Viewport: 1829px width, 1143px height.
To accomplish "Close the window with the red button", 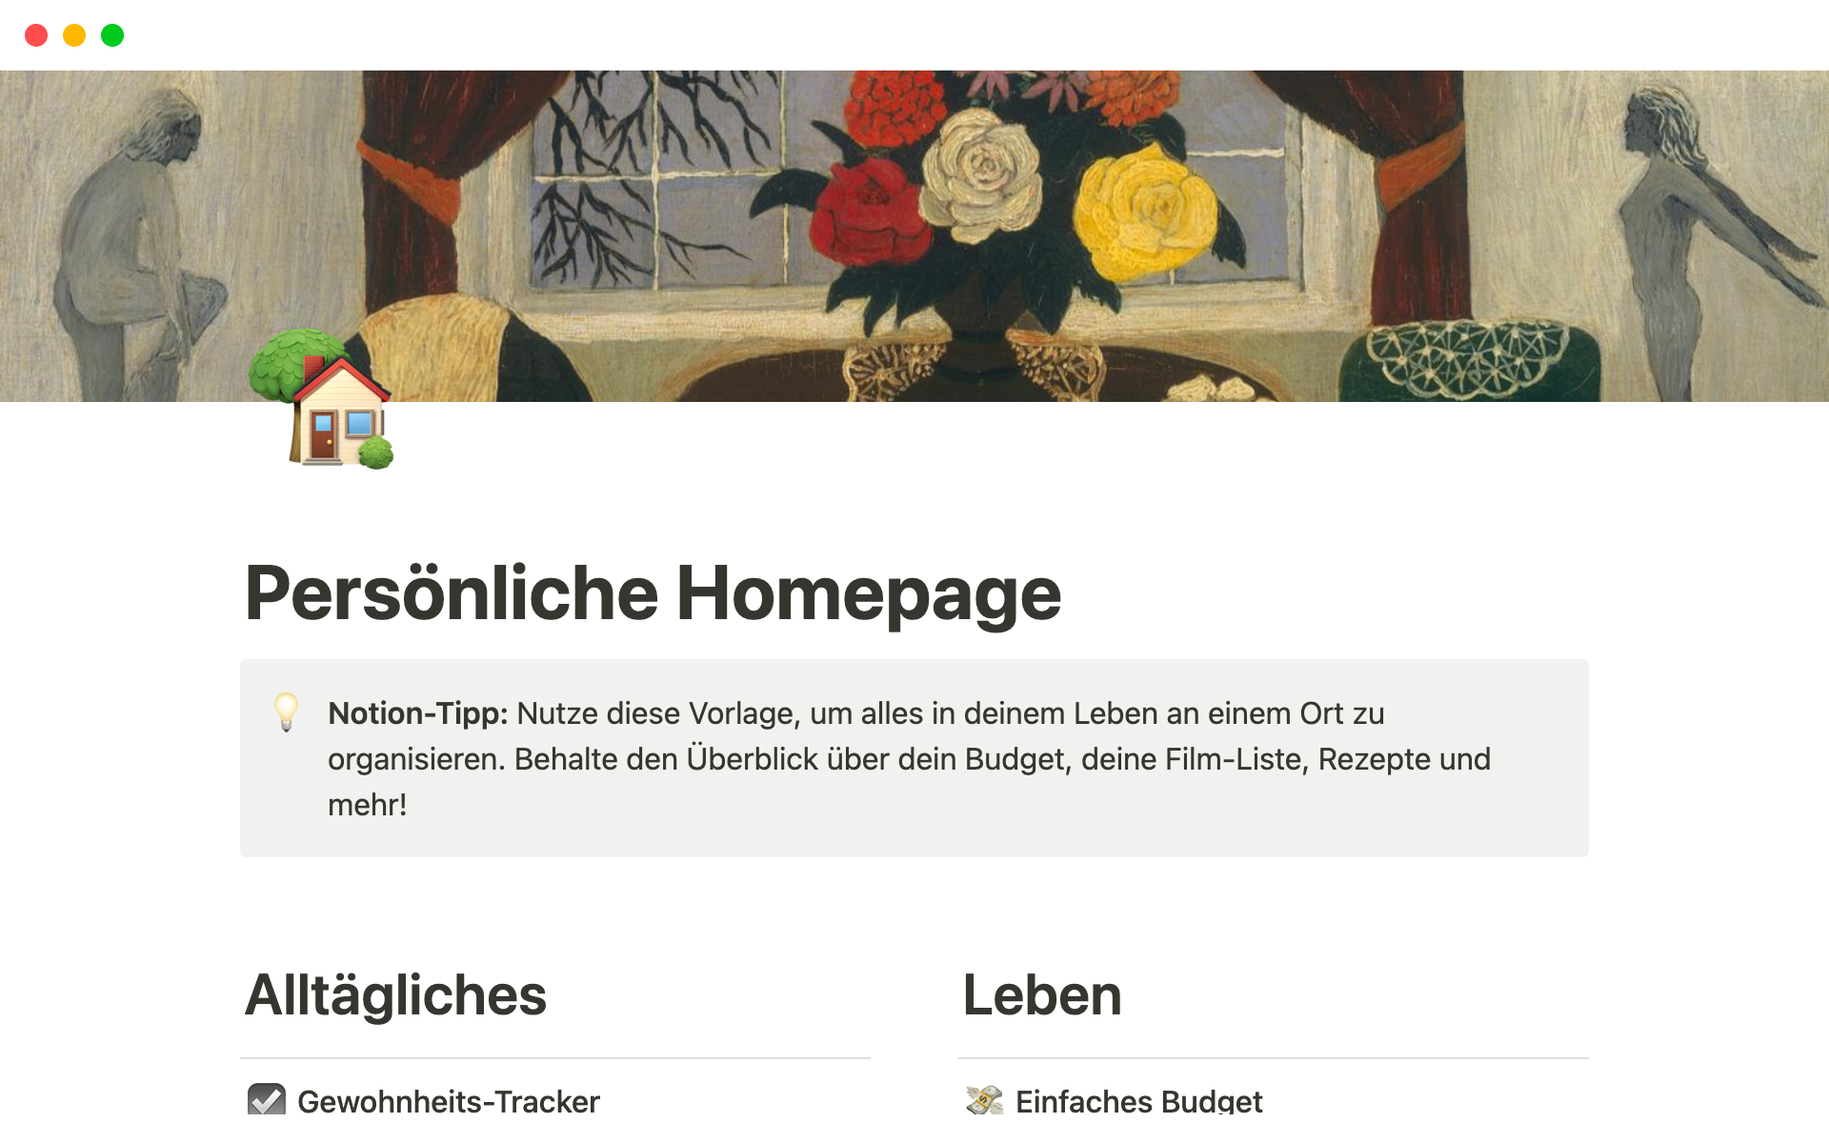I will (36, 35).
